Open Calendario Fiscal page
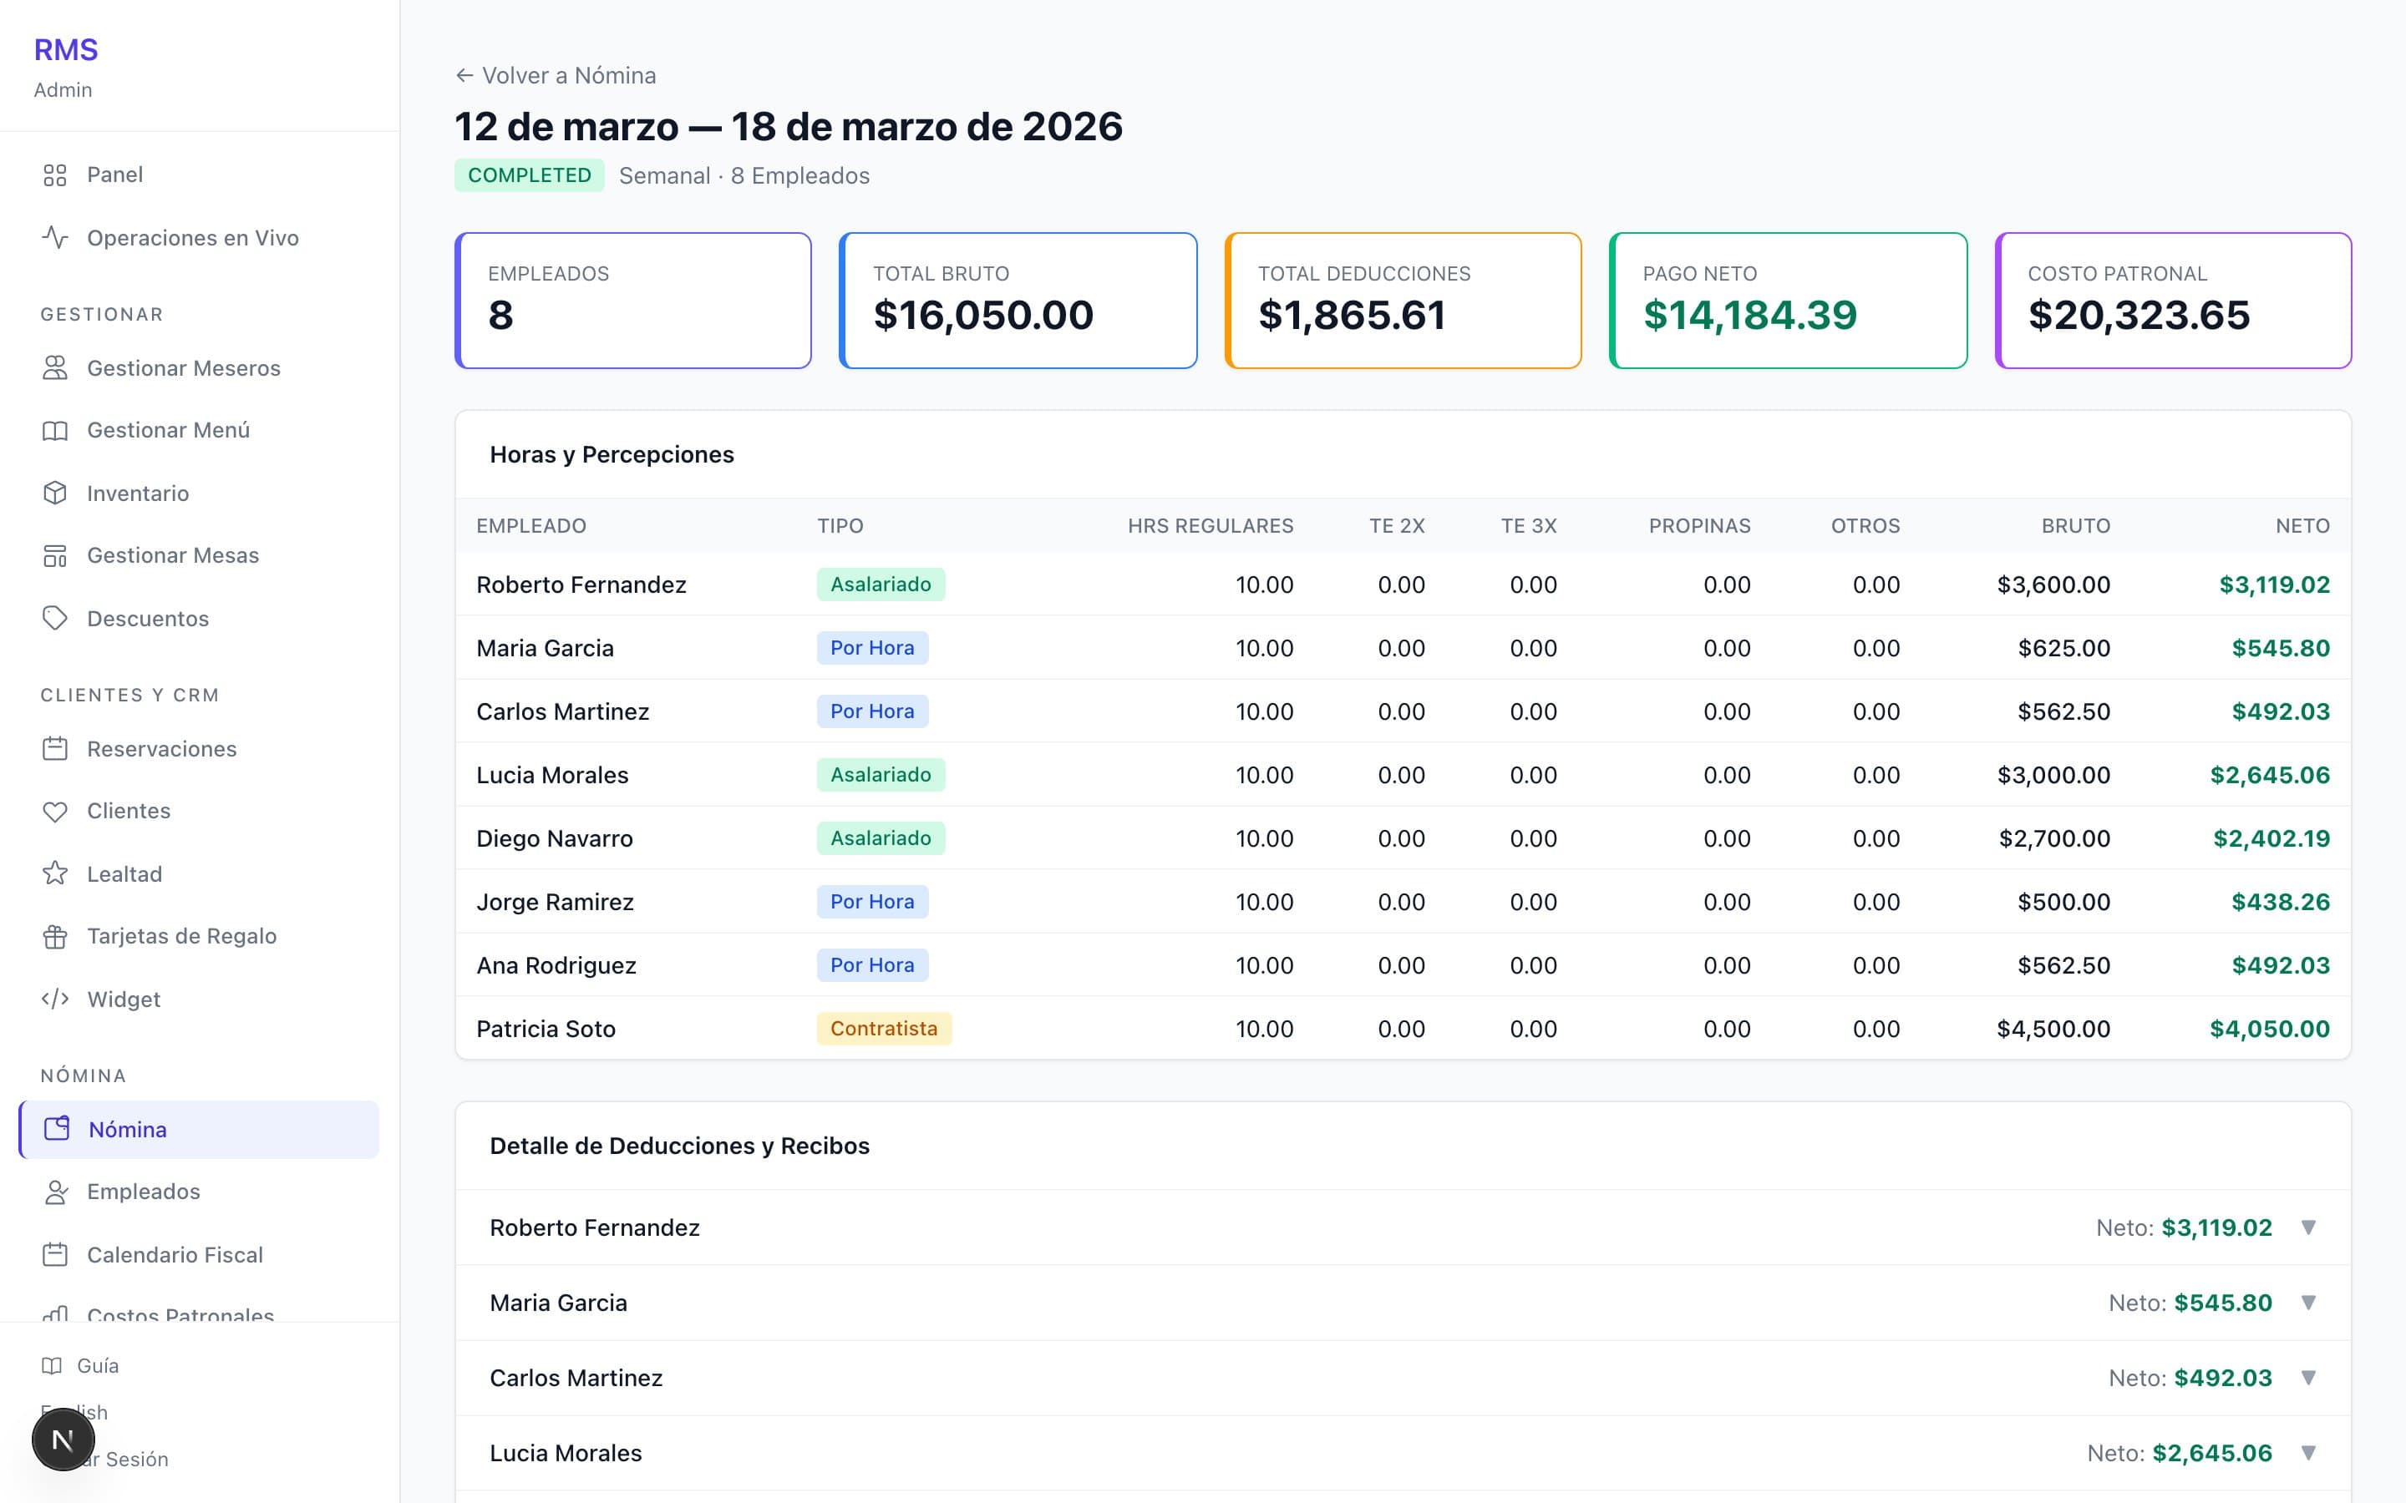 click(x=199, y=1254)
